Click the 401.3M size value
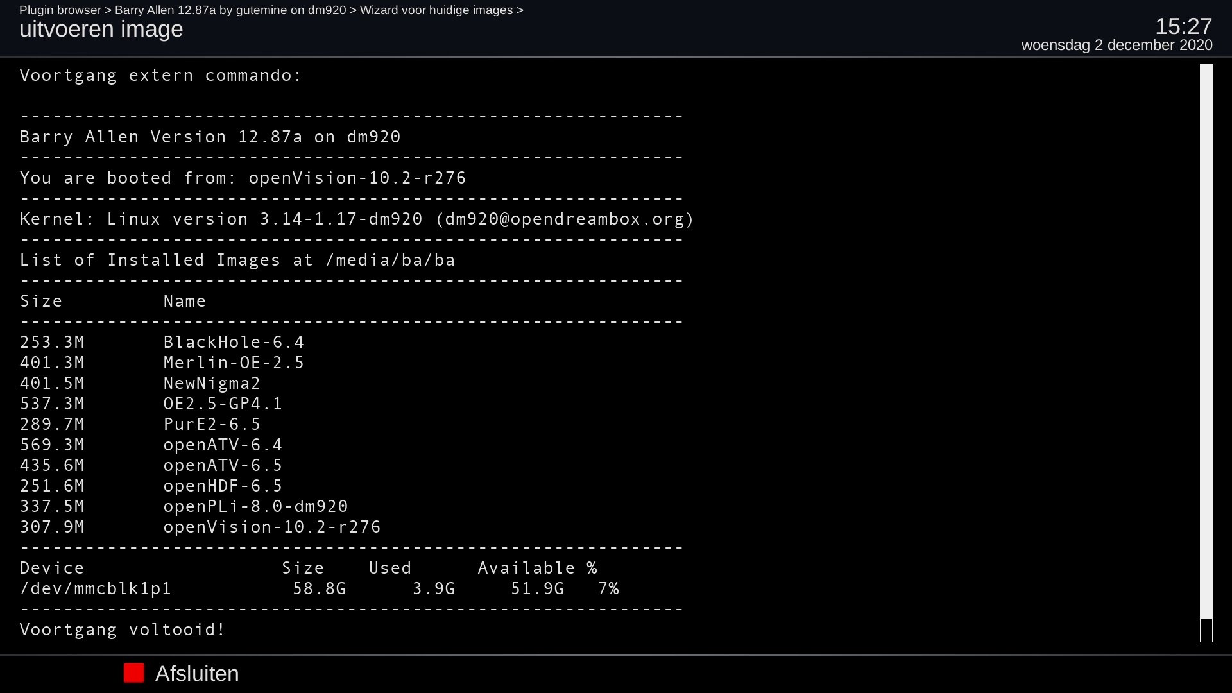1232x693 pixels. pos(52,363)
